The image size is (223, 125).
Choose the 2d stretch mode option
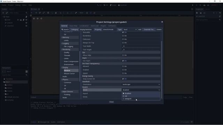coord(141,96)
